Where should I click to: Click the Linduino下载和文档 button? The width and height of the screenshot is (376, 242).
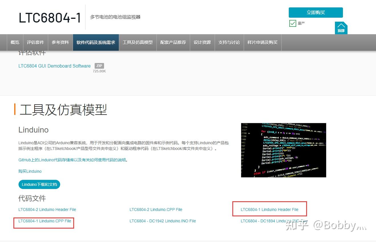(x=39, y=184)
